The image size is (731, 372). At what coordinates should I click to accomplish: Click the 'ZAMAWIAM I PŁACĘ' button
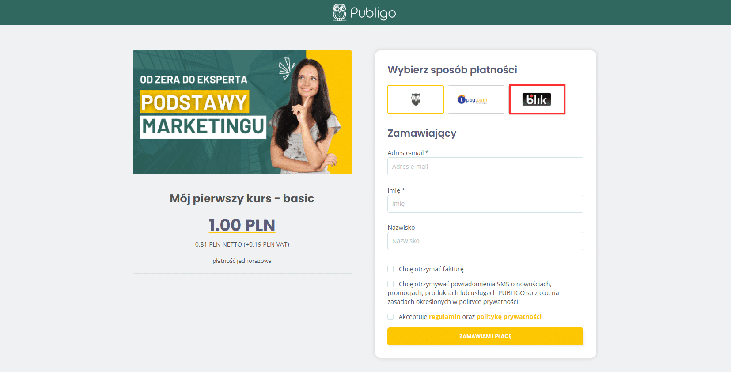[485, 336]
